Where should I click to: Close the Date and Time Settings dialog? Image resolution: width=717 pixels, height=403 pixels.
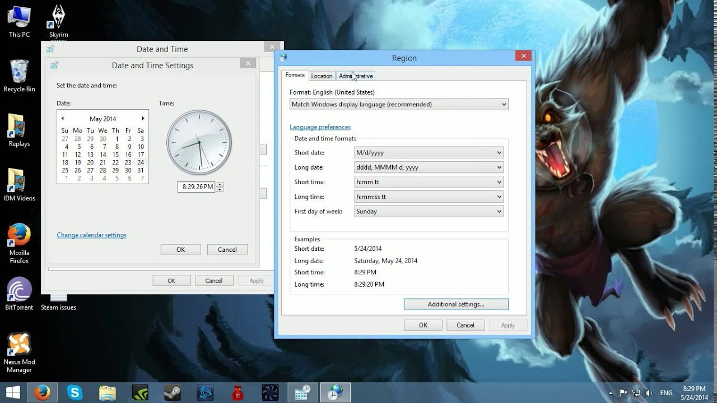(x=248, y=63)
